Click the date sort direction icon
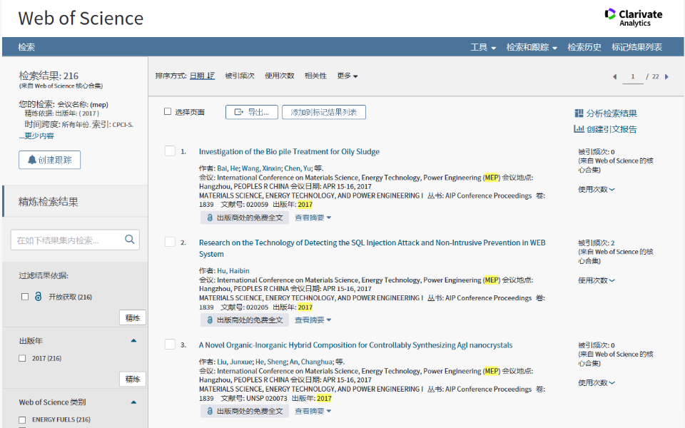 (210, 76)
